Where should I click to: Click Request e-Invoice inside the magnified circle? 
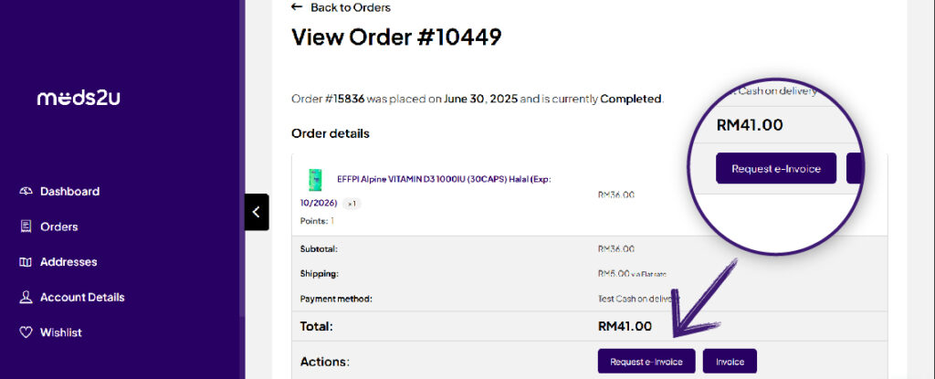click(775, 168)
